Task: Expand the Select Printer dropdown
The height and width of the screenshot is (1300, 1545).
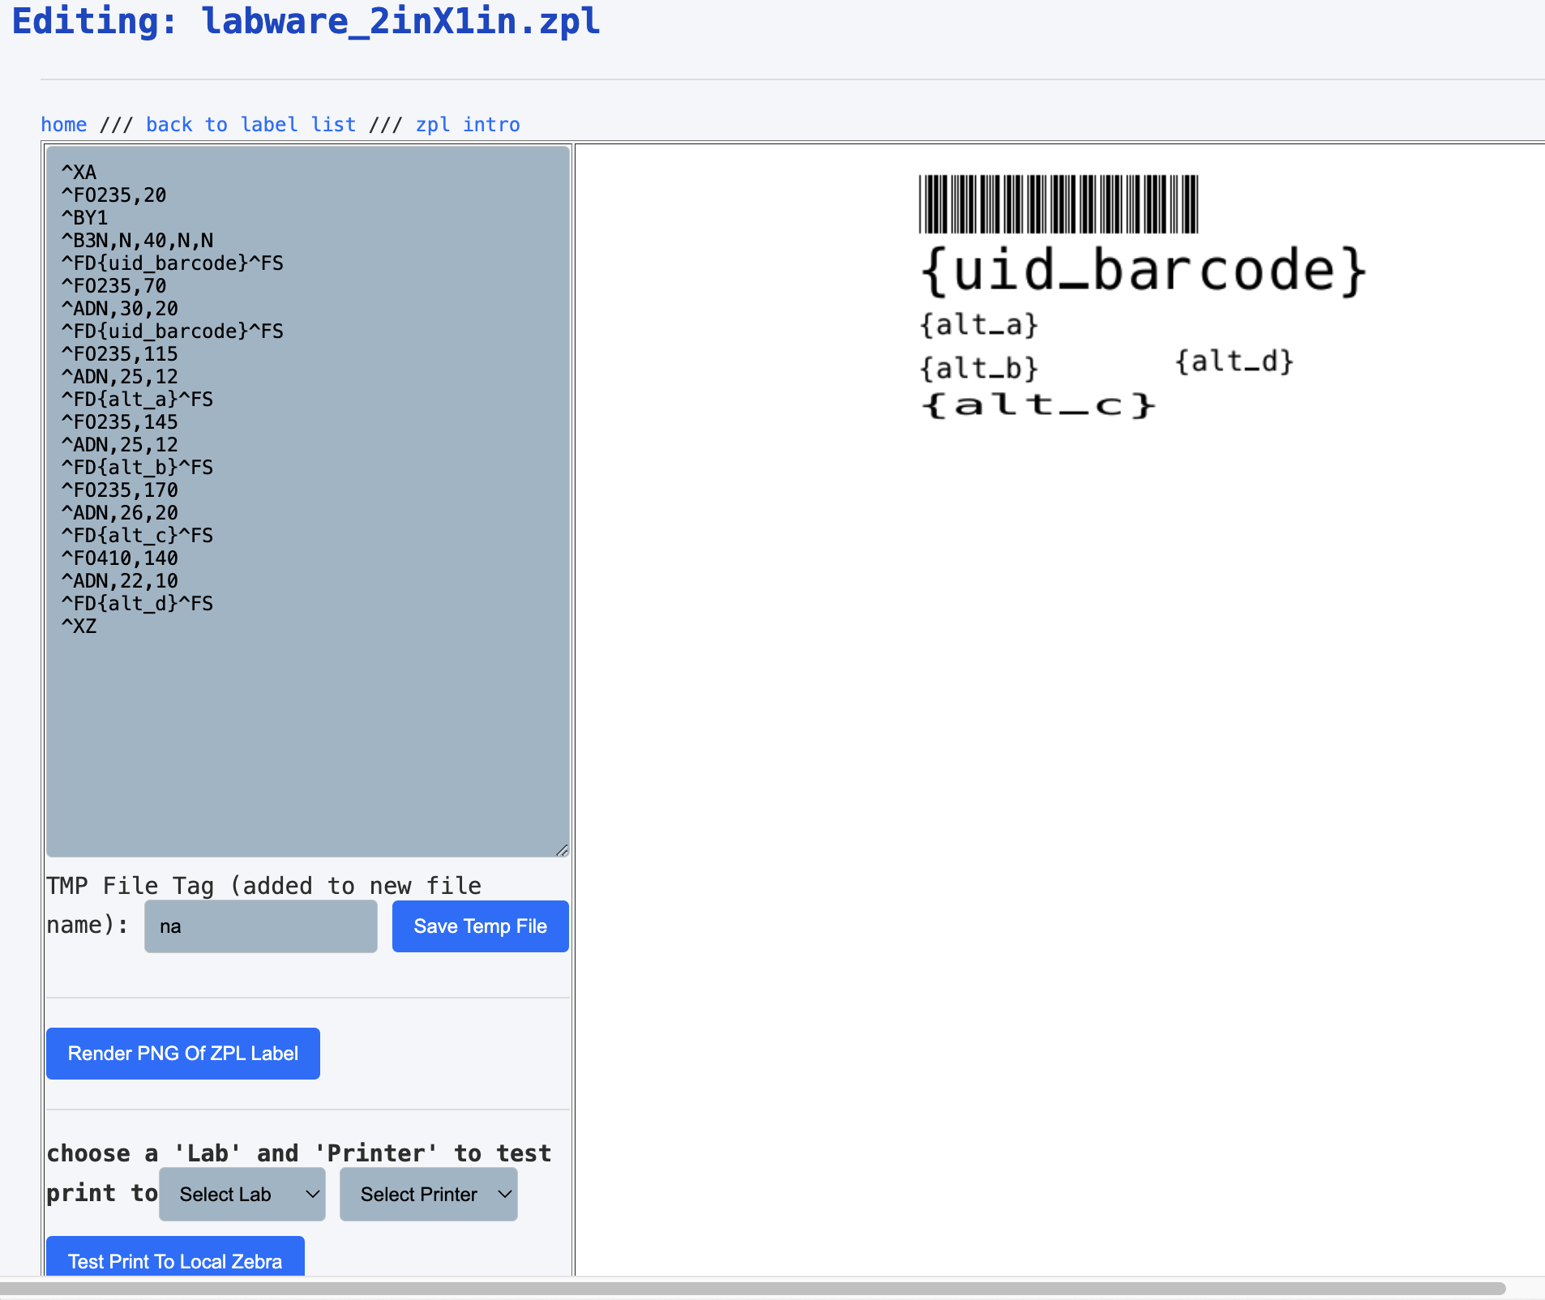Action: (428, 1194)
